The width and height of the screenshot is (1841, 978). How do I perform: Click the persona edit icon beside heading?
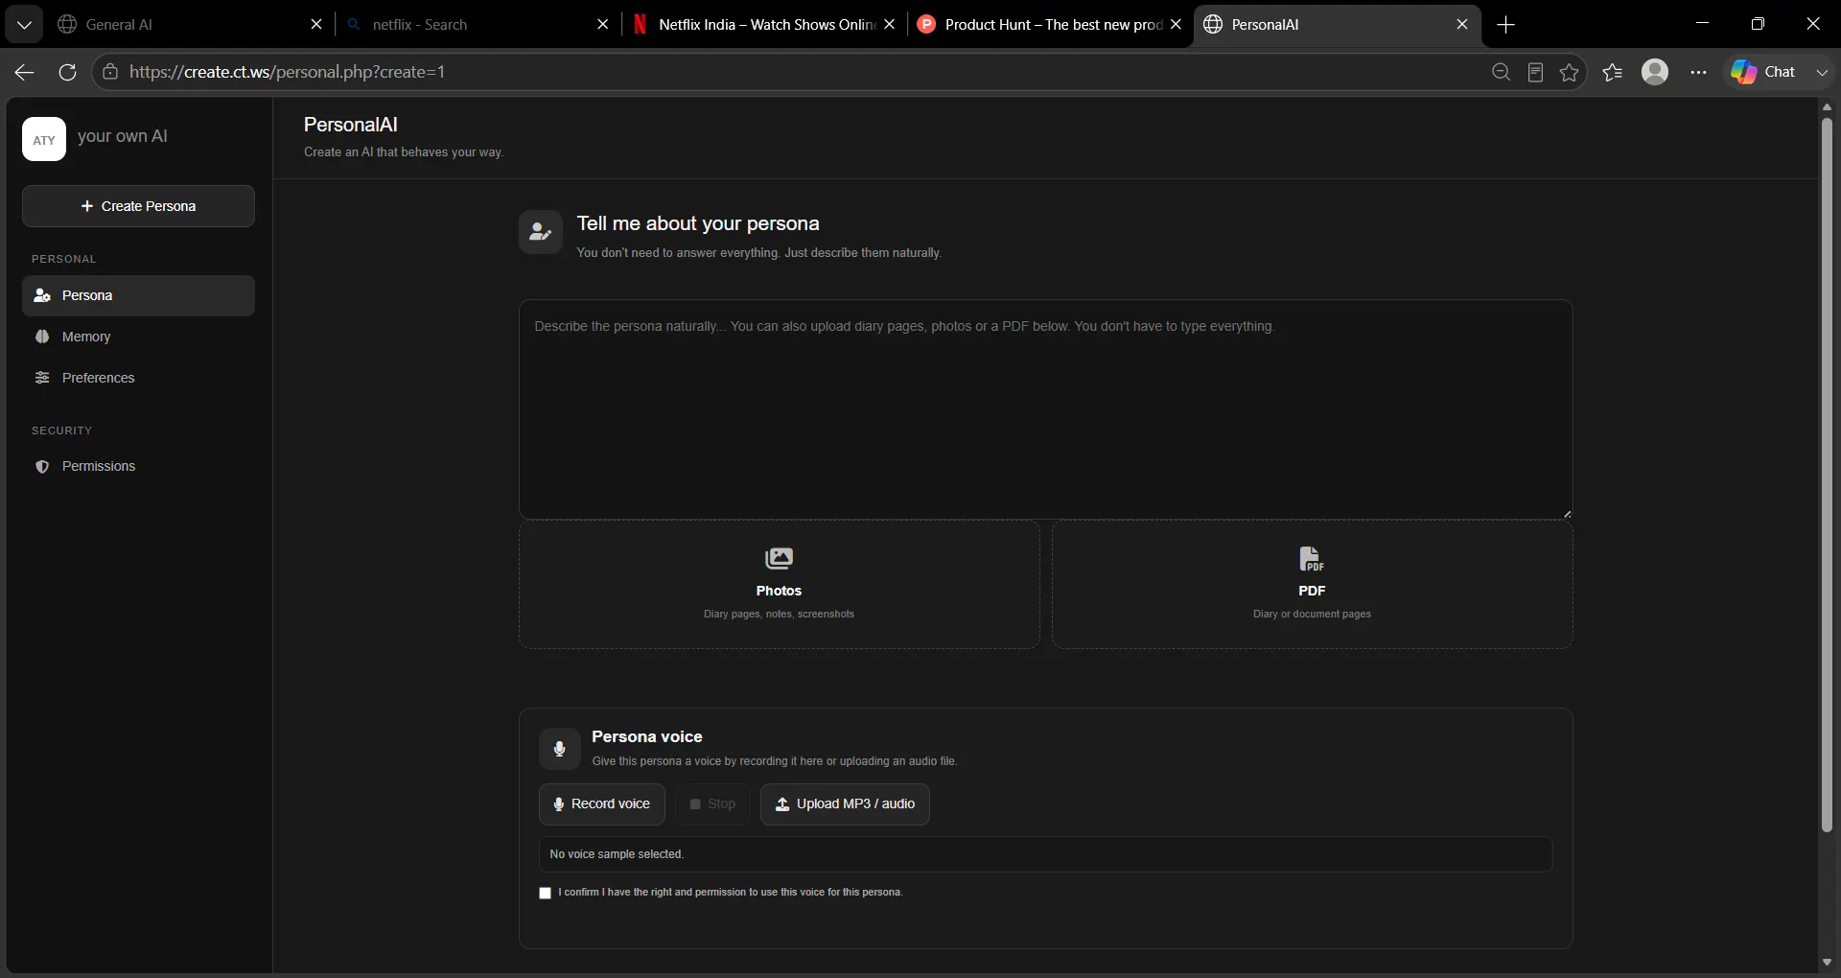[x=541, y=232]
